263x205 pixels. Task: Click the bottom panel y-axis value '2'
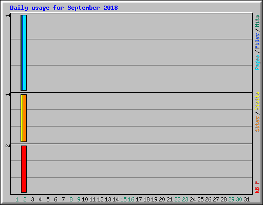(8, 146)
